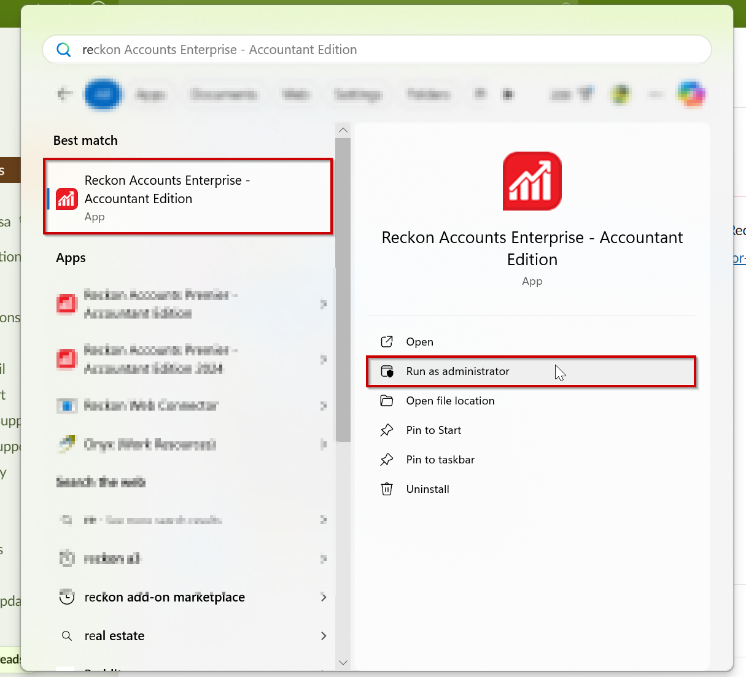
Task: Switch to the Folders filter tab
Action: click(x=429, y=95)
